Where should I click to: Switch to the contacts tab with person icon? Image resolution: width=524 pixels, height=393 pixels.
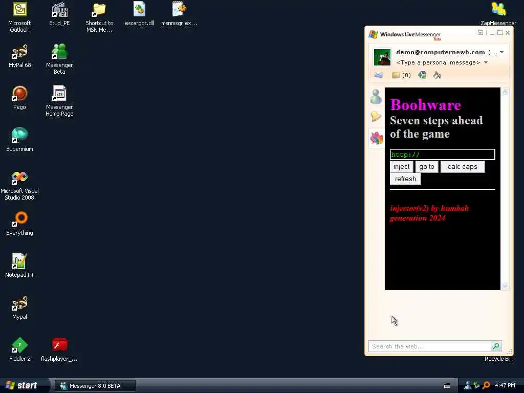(x=376, y=97)
